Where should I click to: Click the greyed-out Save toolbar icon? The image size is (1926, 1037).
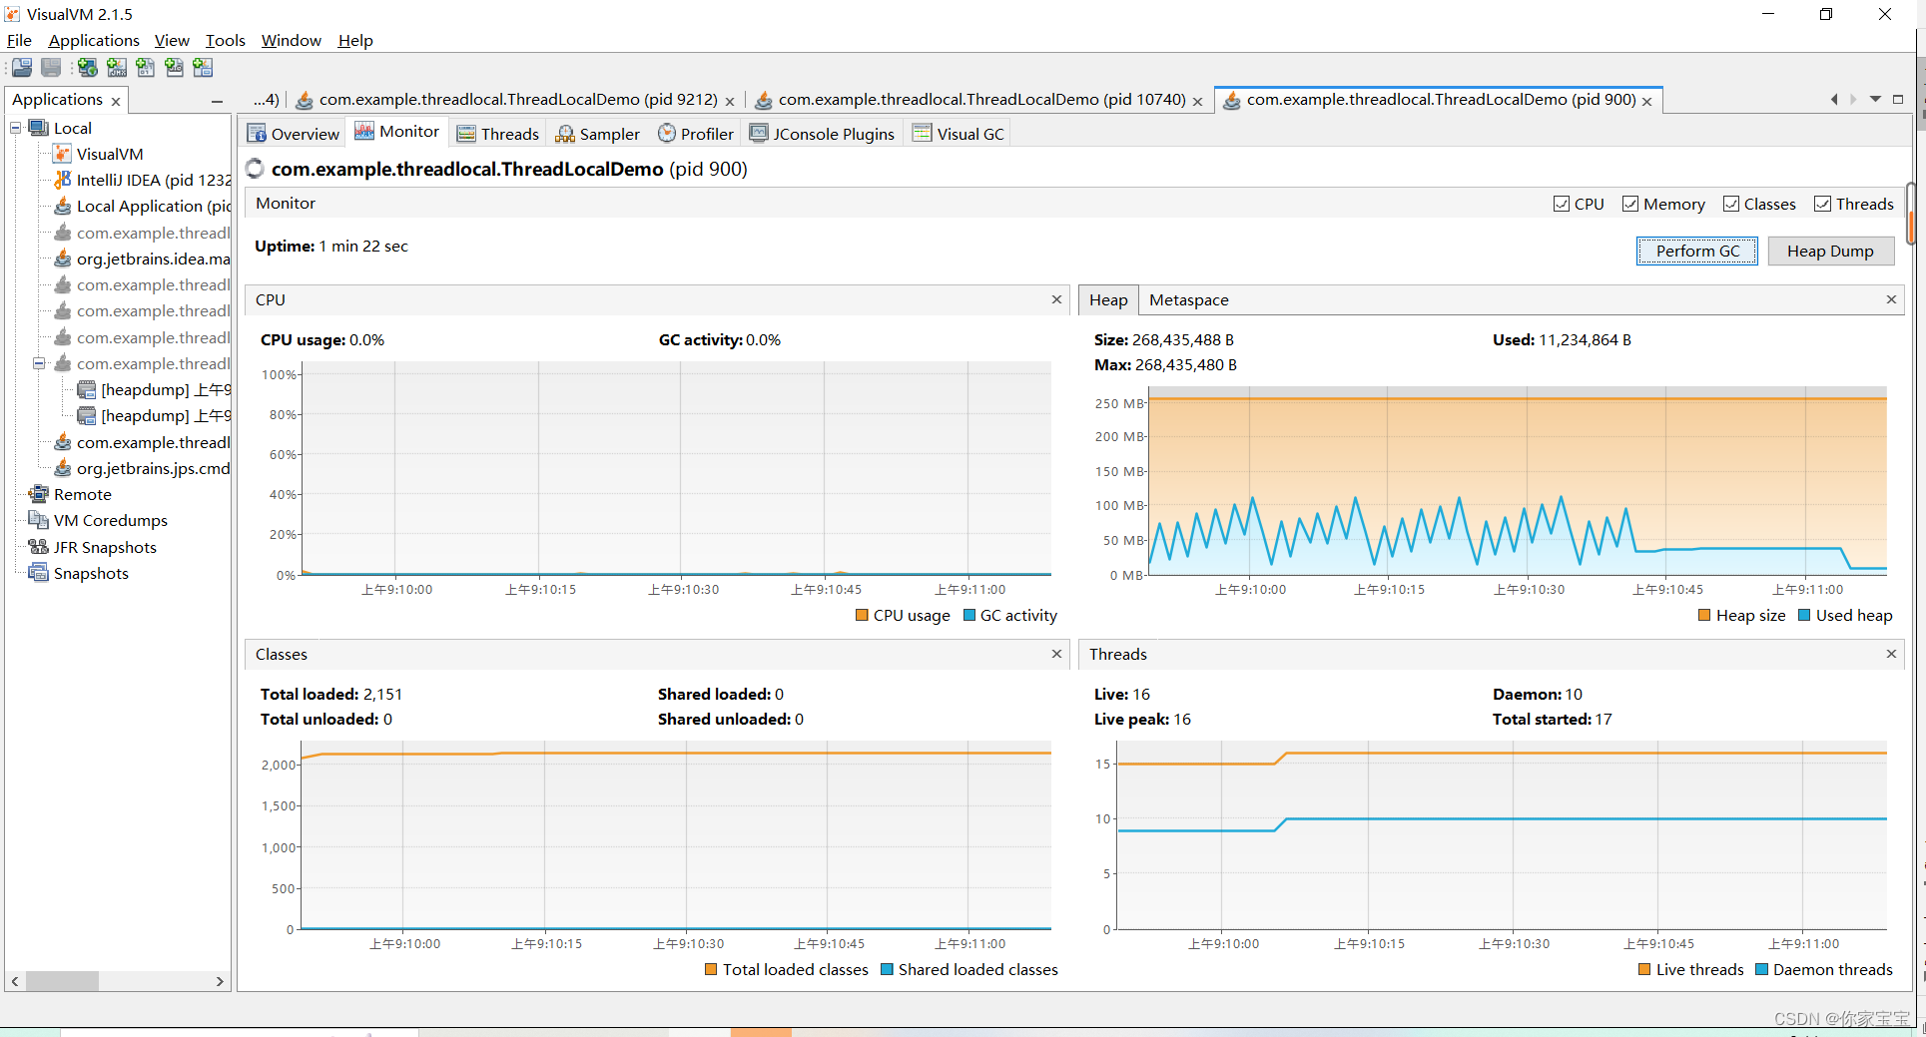[51, 68]
